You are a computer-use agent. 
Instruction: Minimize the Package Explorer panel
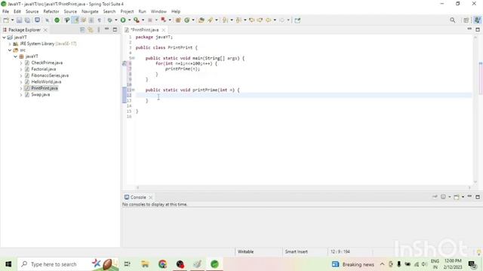tap(107, 29)
